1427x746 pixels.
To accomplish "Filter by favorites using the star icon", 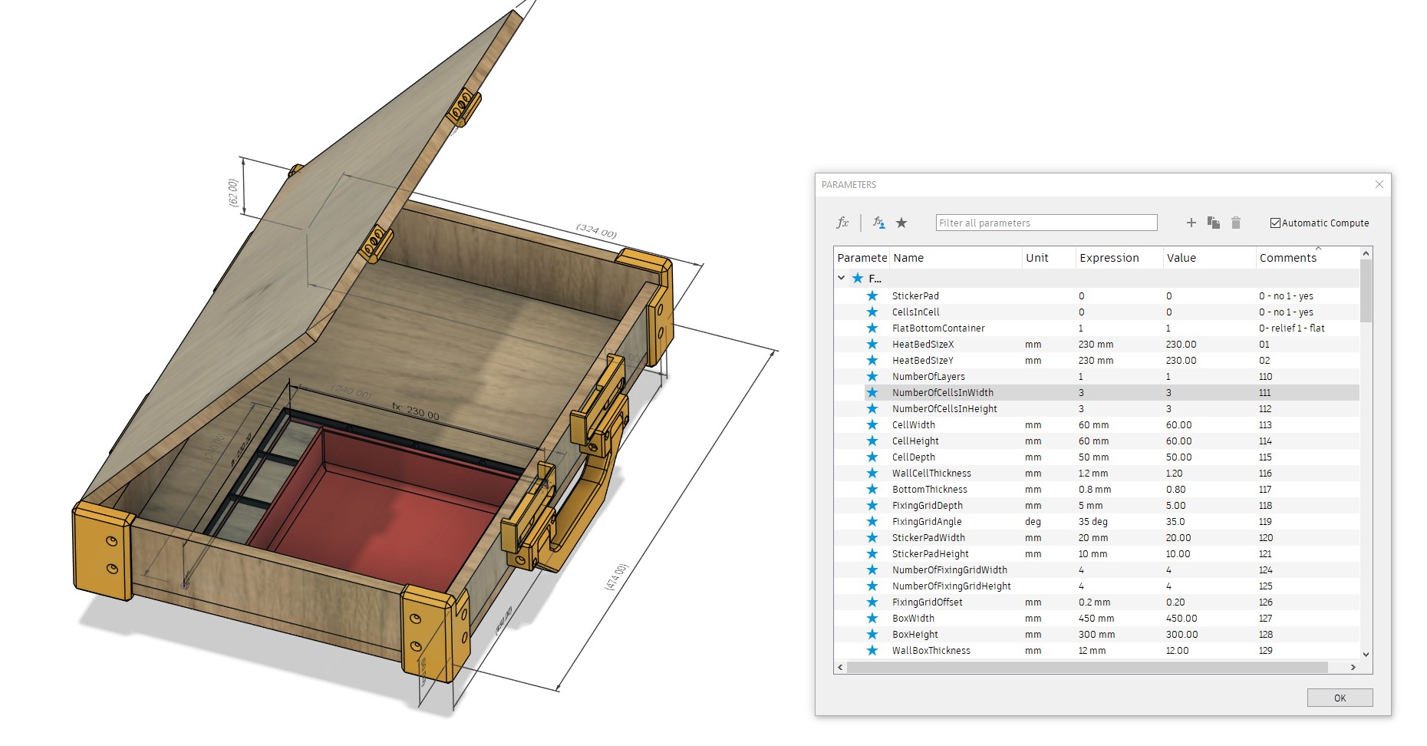I will (903, 223).
